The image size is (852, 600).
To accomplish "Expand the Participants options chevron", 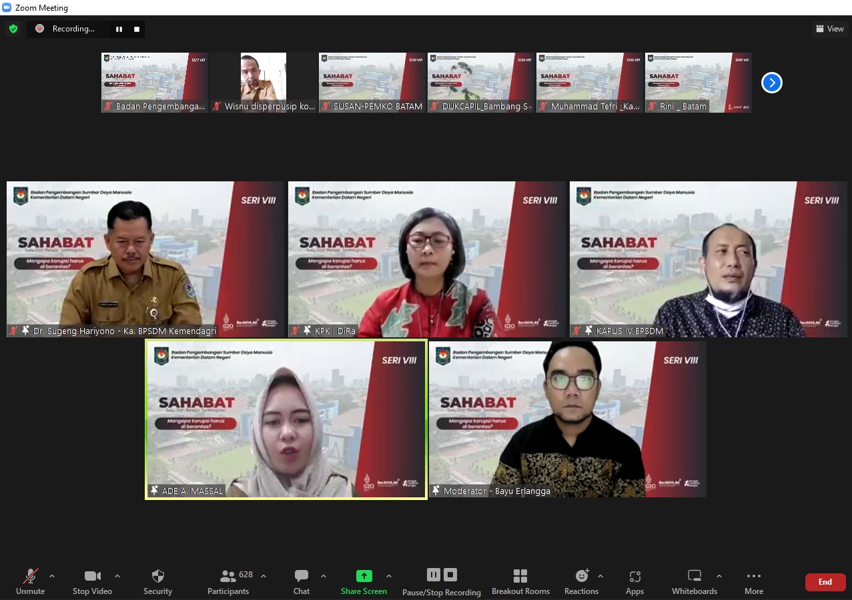I will click(x=263, y=576).
